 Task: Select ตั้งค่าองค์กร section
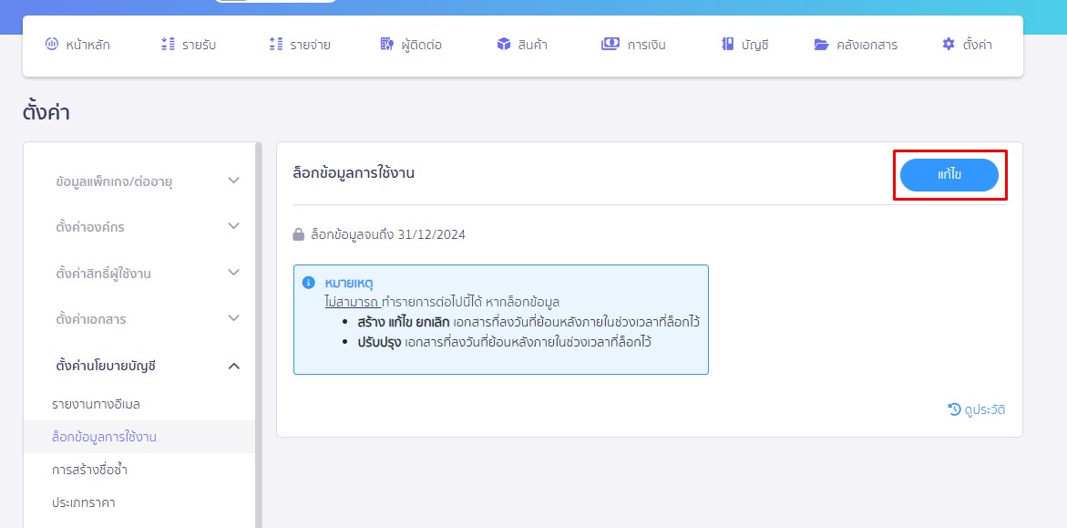90,227
